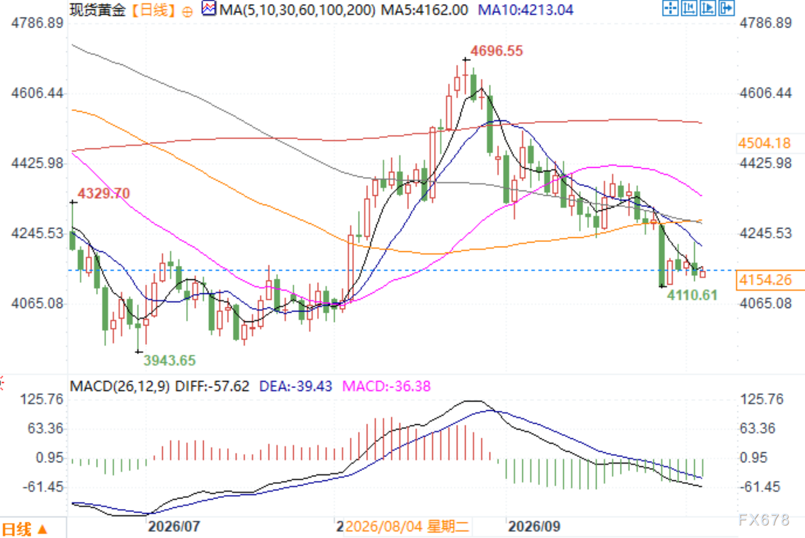
Task: Click the small red icon left of MACD panel
Action: (2, 384)
